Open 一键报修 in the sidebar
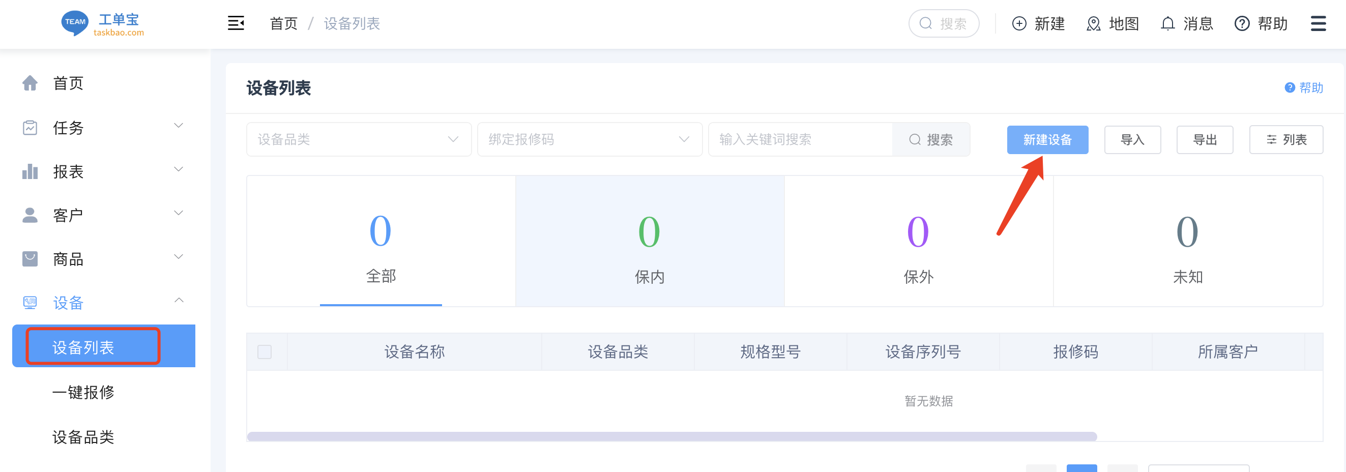The image size is (1346, 472). [83, 392]
